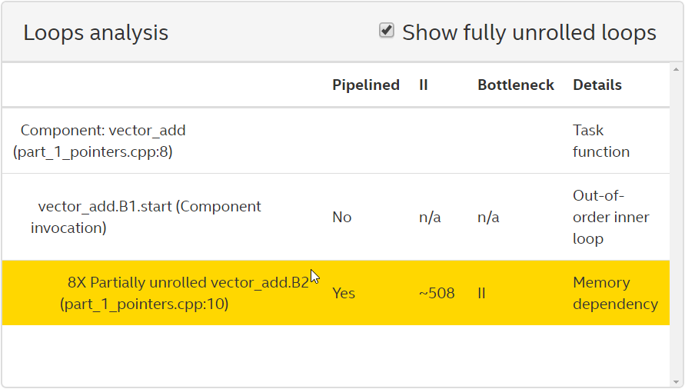The image size is (685, 389).
Task: Click the II bottleneck cell in highlighted row
Action: 481,294
